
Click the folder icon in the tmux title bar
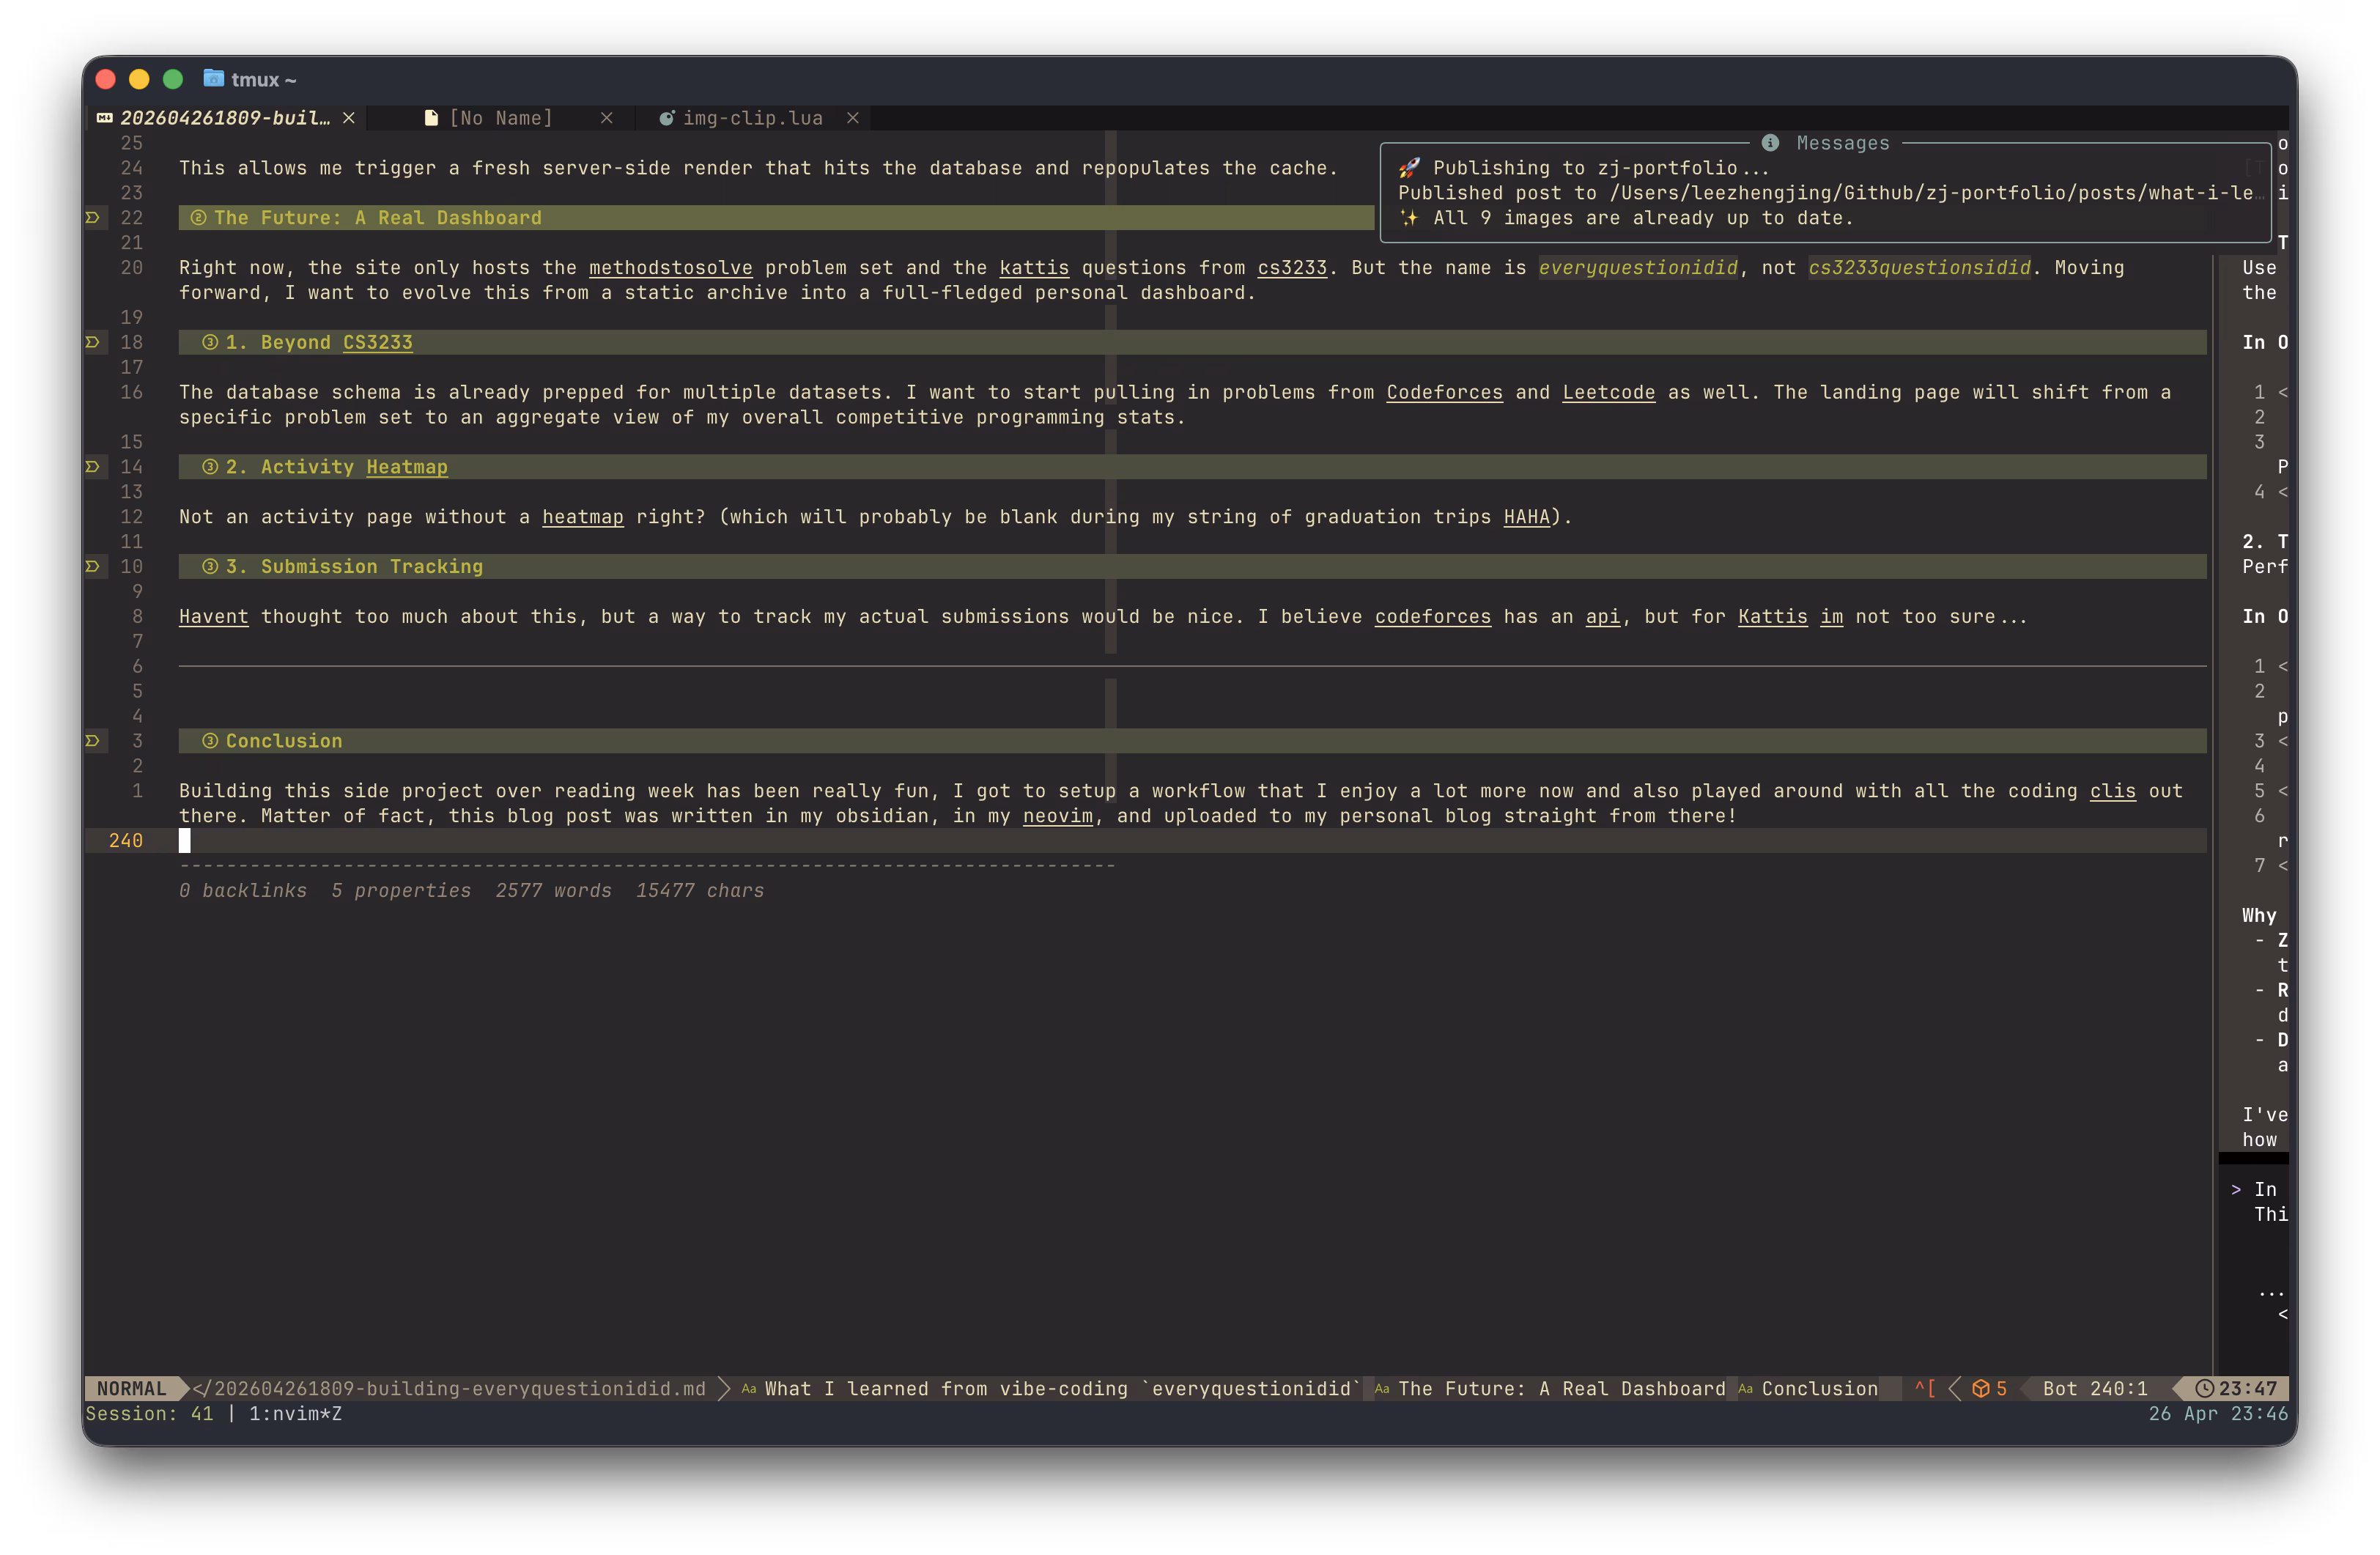[x=214, y=78]
